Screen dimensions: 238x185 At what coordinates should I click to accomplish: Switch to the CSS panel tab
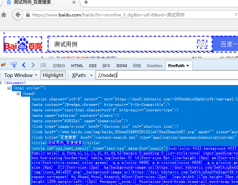coord(93,66)
